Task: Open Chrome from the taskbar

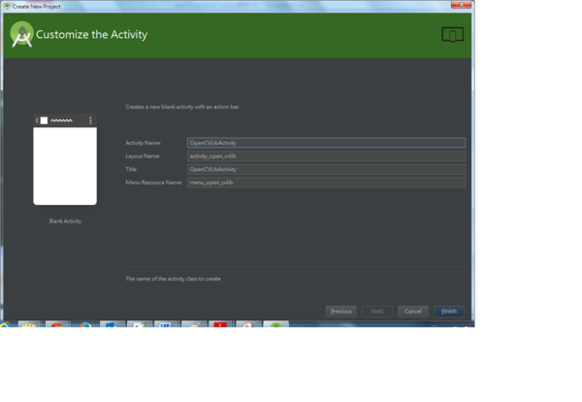Action: point(57,326)
